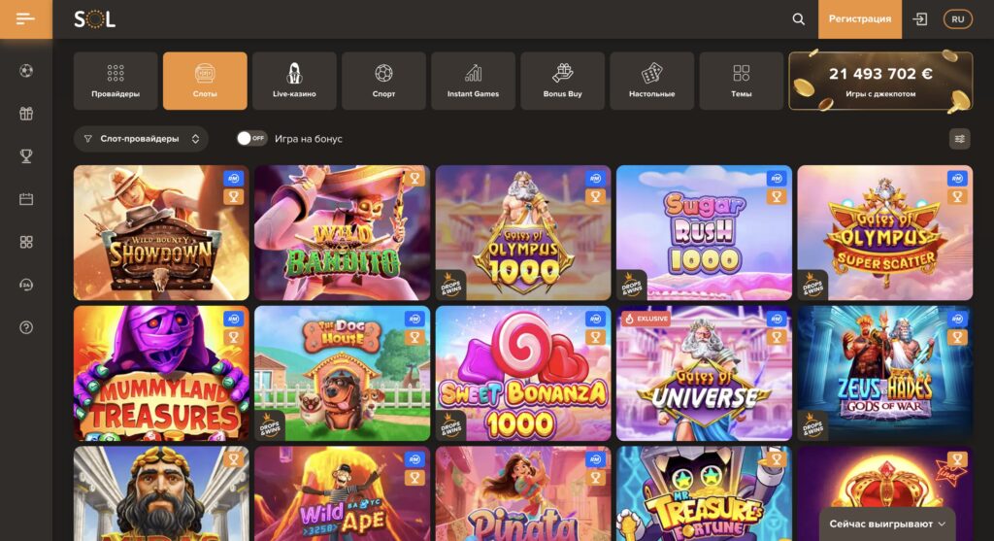Select the Провайдеры category tab

[116, 81]
